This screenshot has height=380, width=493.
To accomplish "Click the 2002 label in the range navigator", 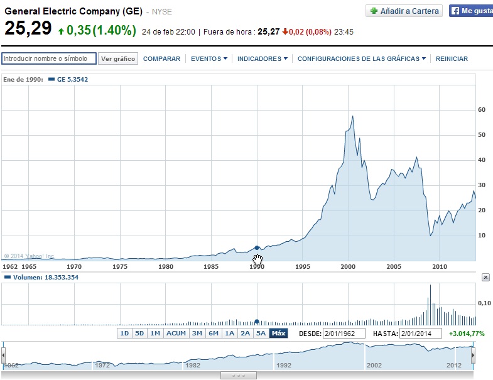I will click(374, 365).
